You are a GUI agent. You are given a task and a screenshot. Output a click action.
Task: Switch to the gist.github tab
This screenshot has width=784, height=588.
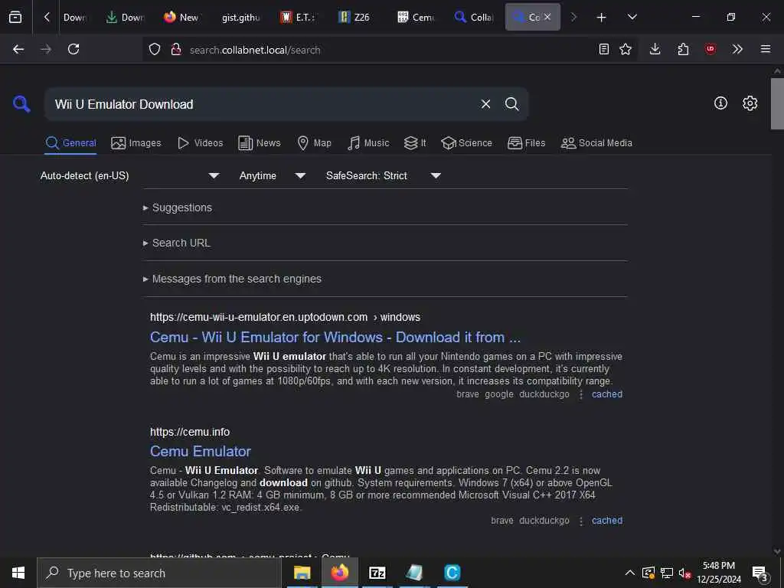tap(240, 18)
